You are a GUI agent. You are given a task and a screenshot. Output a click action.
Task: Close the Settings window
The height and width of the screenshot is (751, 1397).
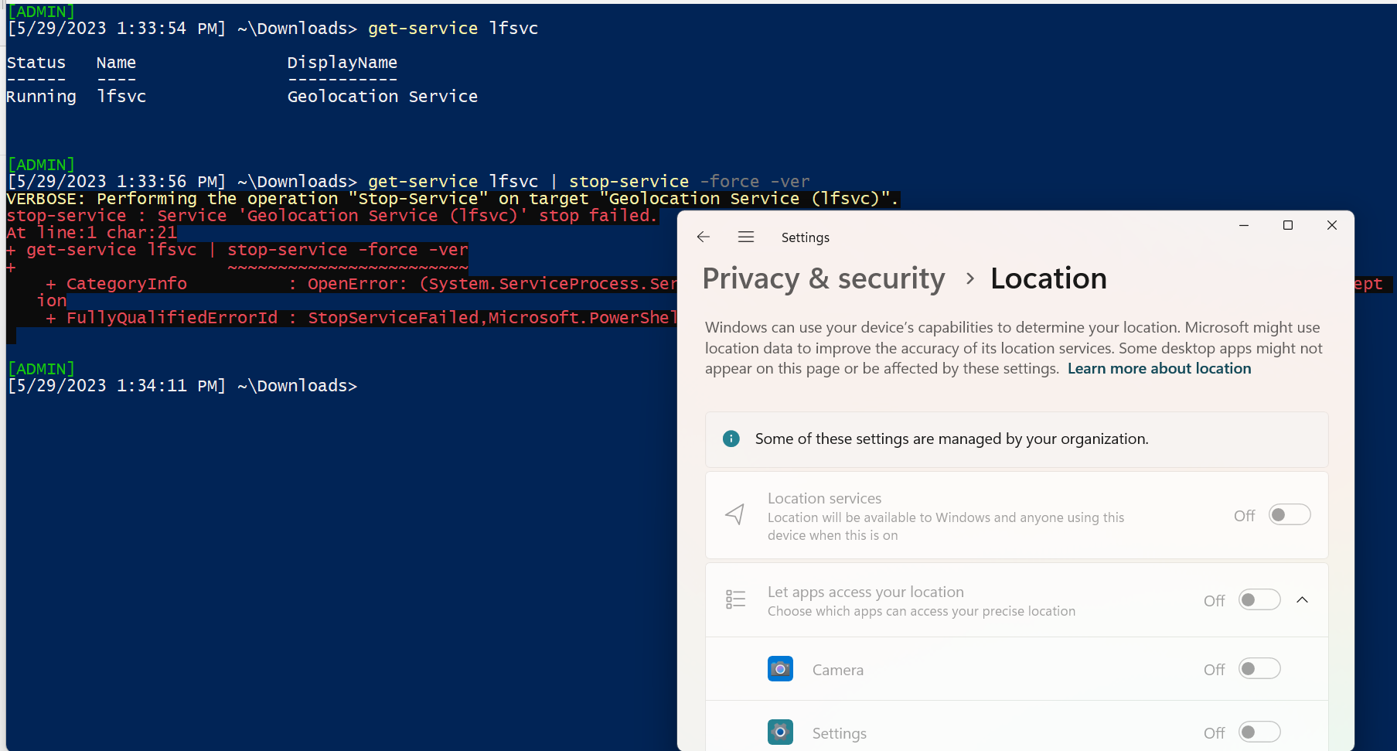[1331, 225]
